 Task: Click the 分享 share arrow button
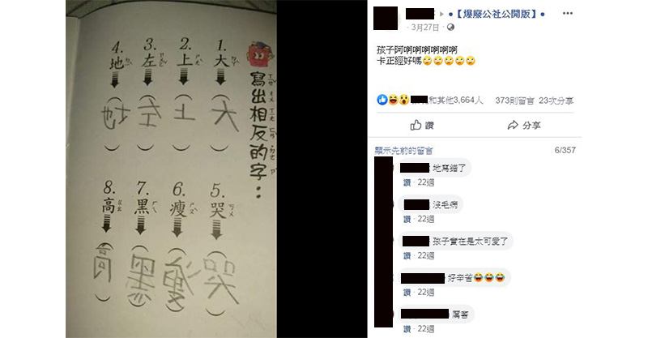click(523, 126)
